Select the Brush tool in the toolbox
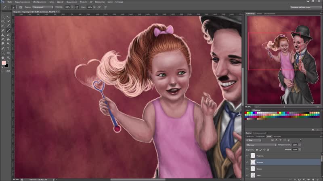The image size is (323, 181). point(8,31)
